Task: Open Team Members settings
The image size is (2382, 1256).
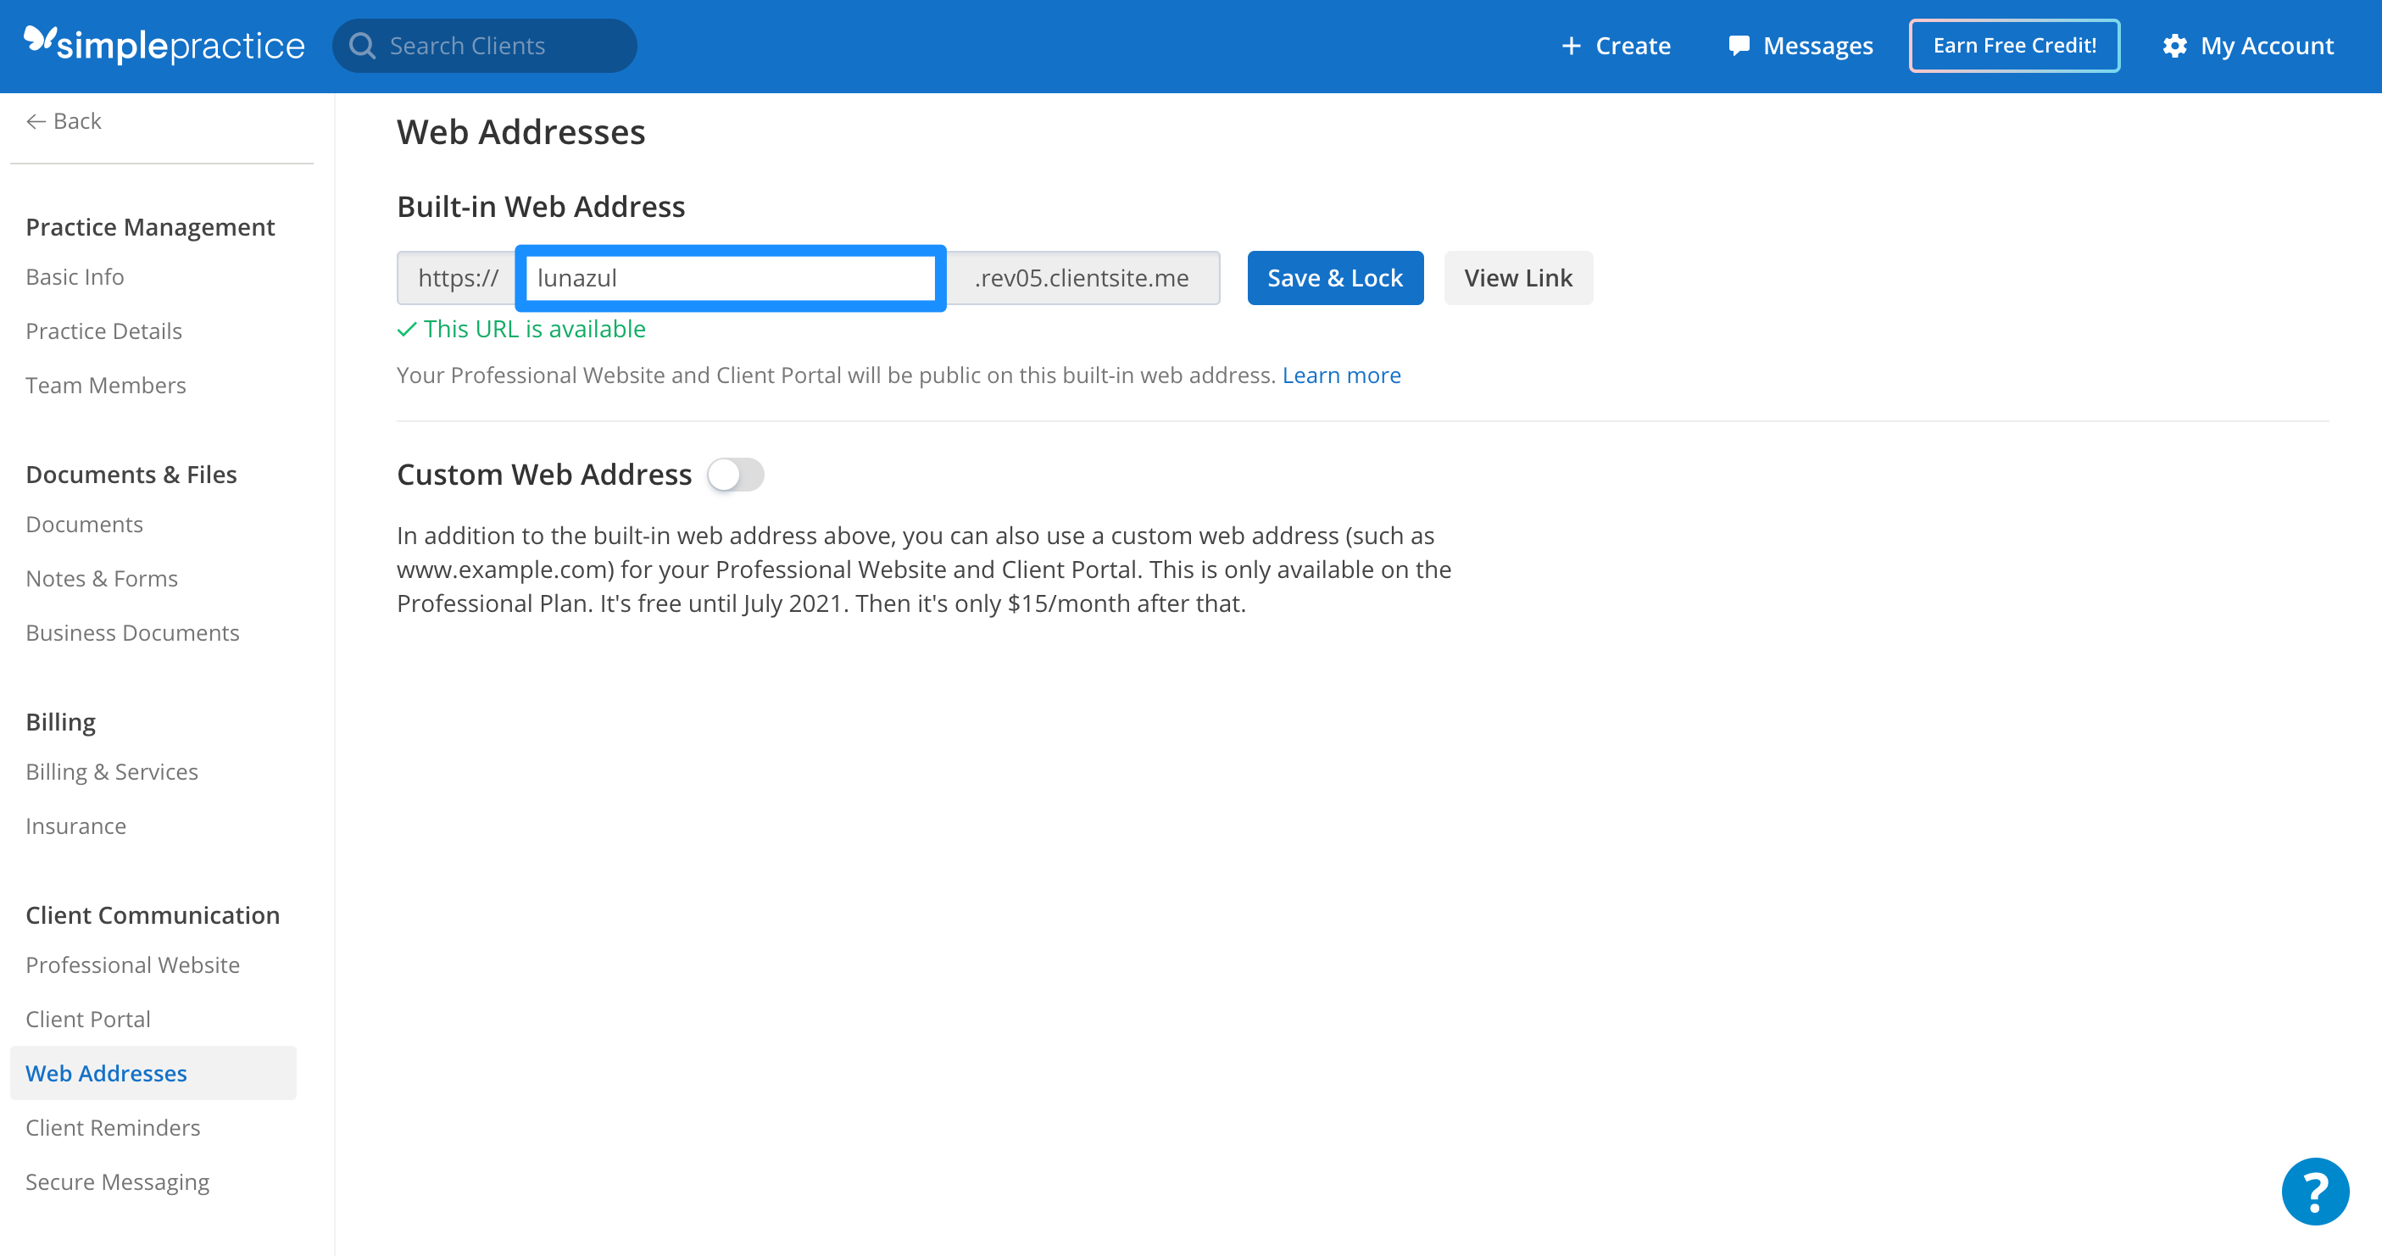Action: pyautogui.click(x=105, y=385)
